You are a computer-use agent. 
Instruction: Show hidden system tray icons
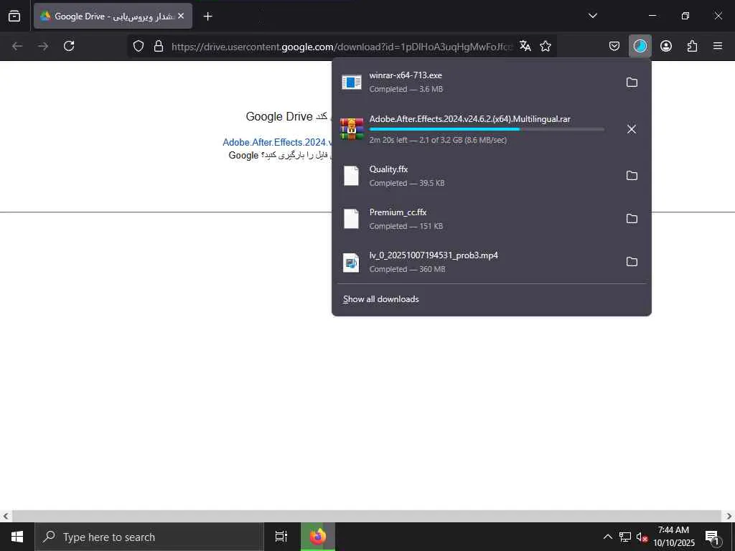point(607,537)
